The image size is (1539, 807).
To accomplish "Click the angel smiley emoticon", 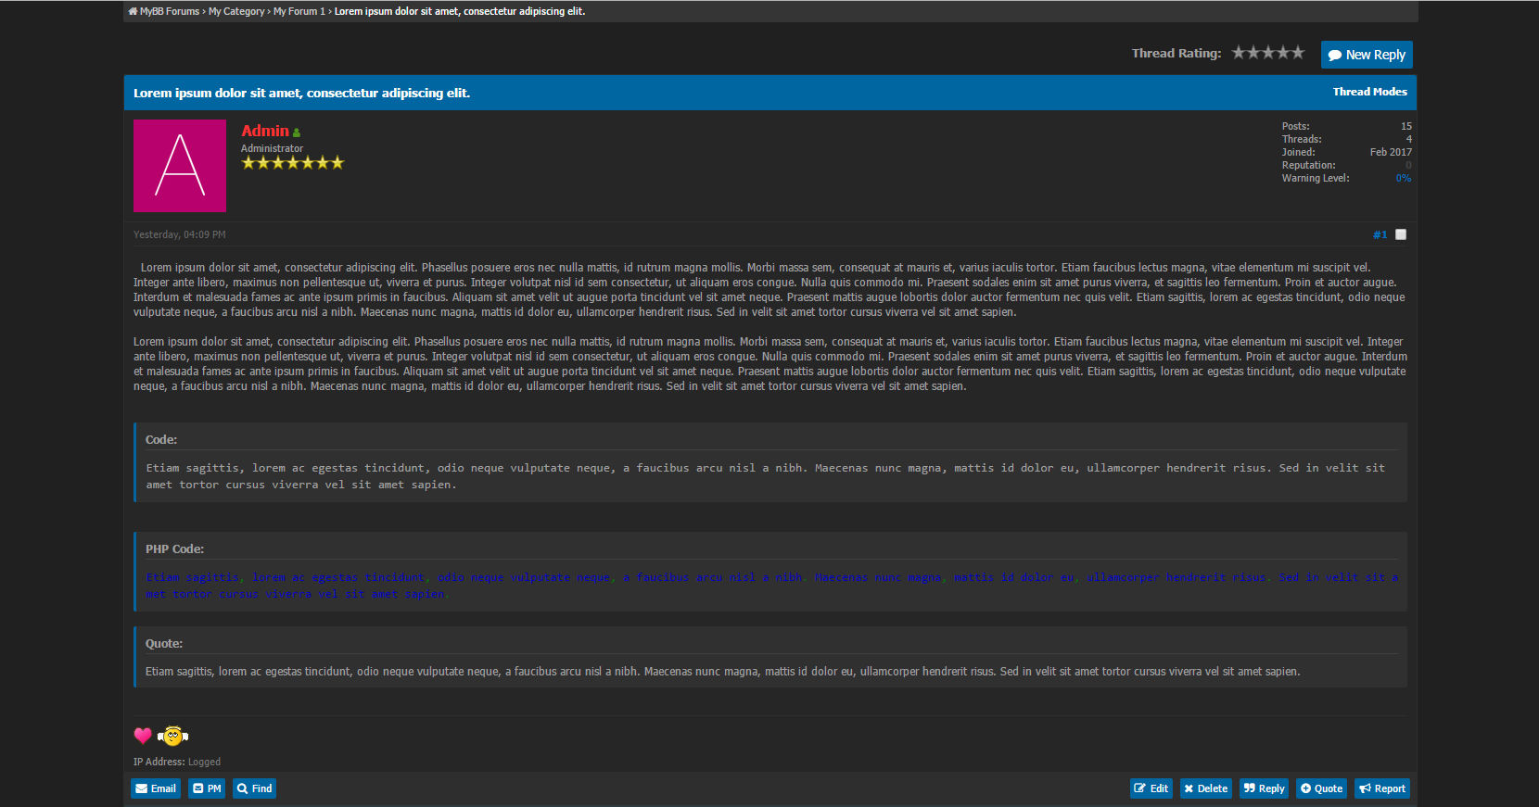I will 172,736.
